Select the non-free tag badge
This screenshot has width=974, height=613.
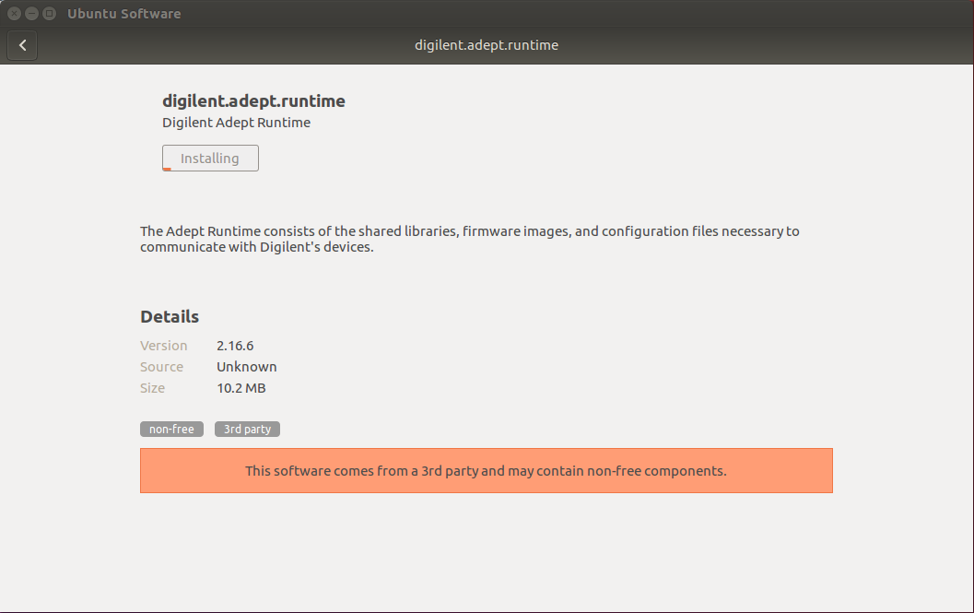coord(171,429)
